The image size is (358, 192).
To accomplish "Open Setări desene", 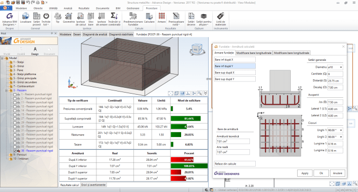I will tap(191, 19).
